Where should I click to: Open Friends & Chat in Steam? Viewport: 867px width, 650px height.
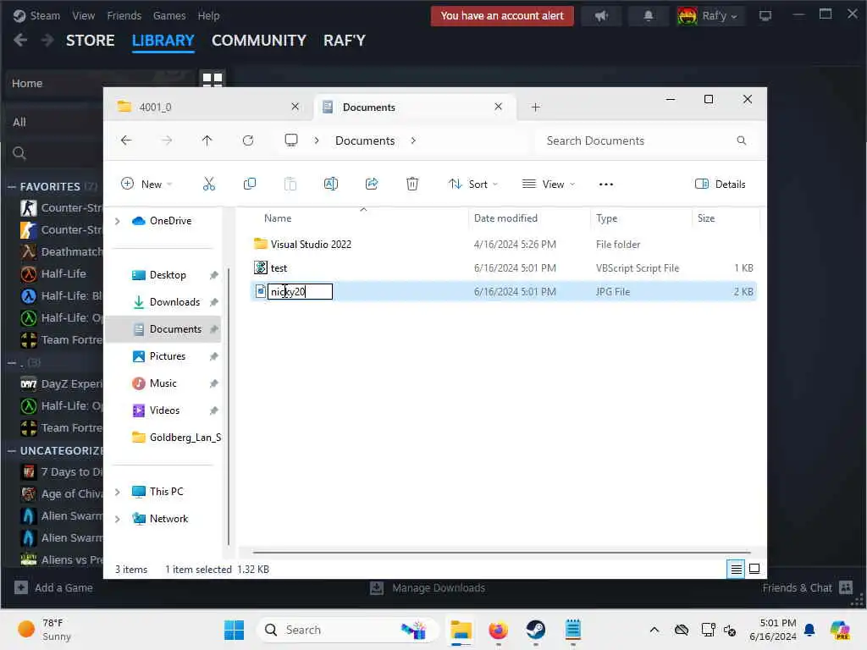(x=807, y=587)
